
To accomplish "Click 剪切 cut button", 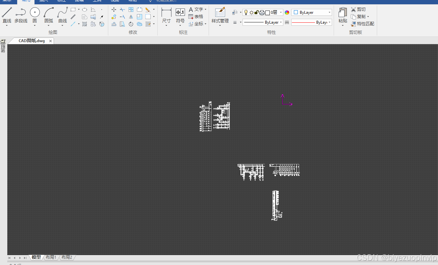I will click(x=358, y=10).
